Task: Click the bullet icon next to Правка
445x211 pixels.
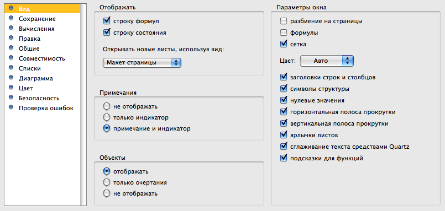Action: [x=11, y=38]
